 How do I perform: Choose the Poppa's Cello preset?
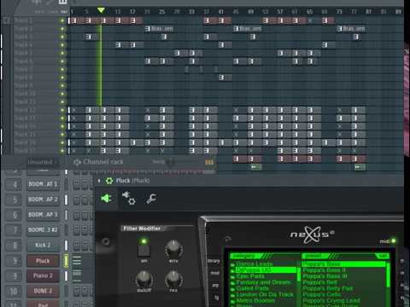tap(322, 294)
